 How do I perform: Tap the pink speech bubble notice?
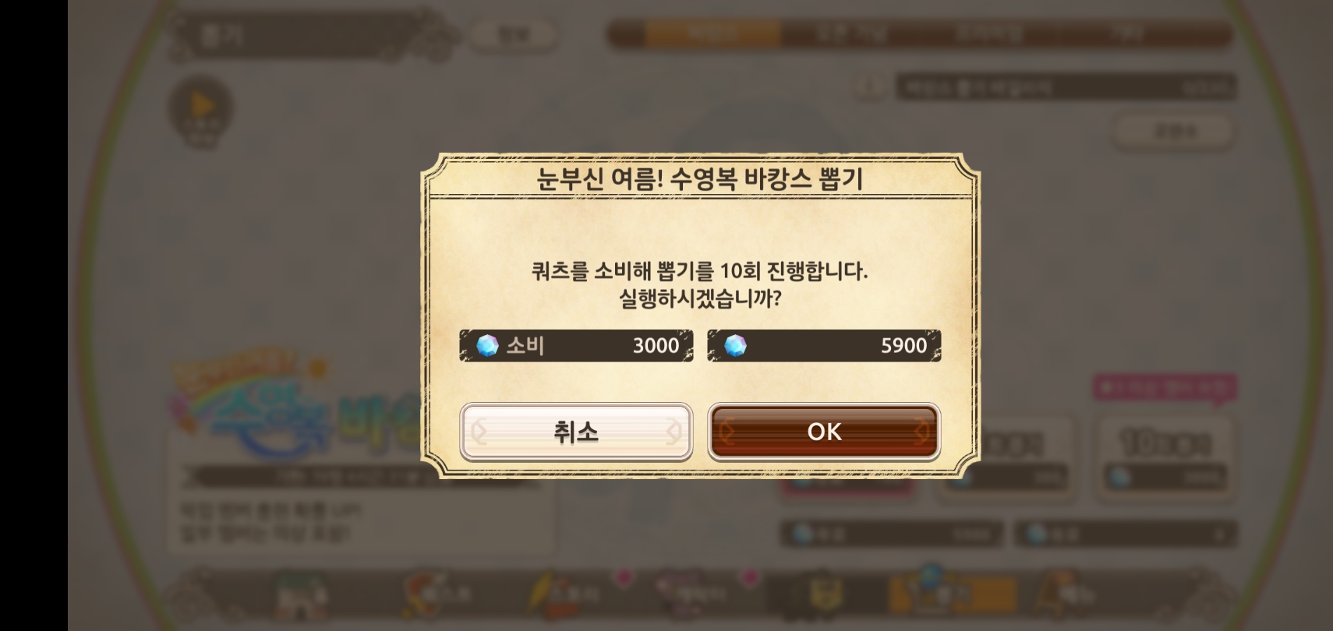tap(1165, 387)
